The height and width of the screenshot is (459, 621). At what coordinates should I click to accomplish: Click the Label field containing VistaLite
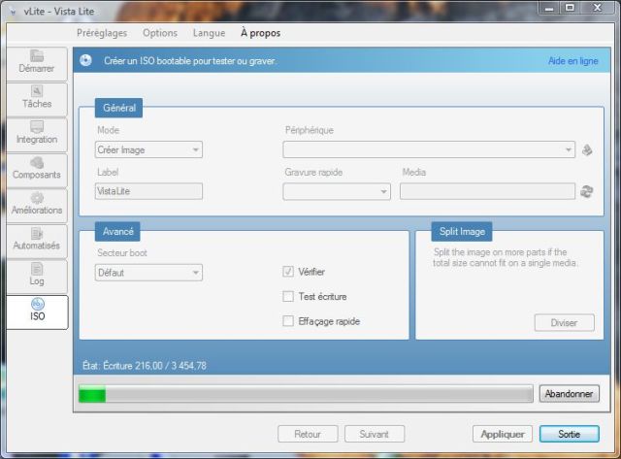coord(148,191)
